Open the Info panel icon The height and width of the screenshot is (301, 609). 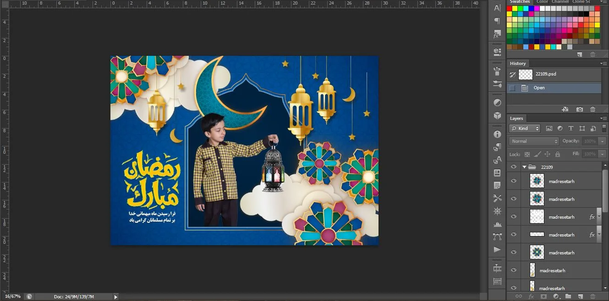[497, 134]
